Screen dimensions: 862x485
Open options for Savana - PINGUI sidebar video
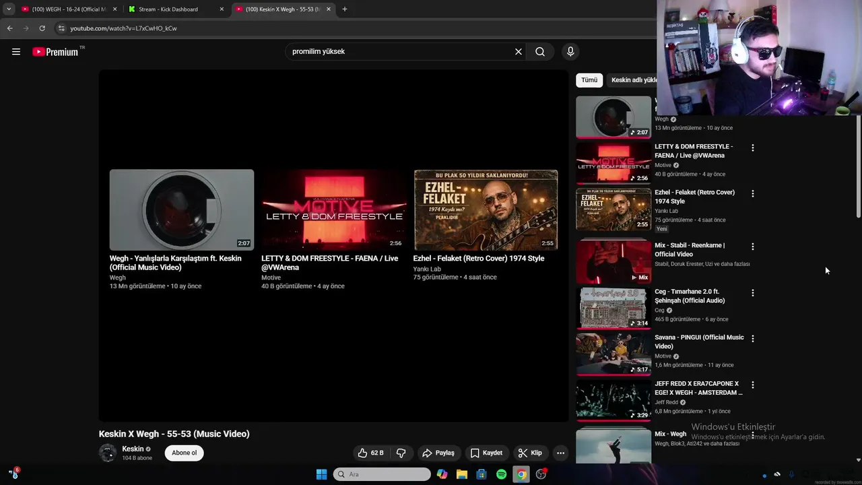click(753, 339)
